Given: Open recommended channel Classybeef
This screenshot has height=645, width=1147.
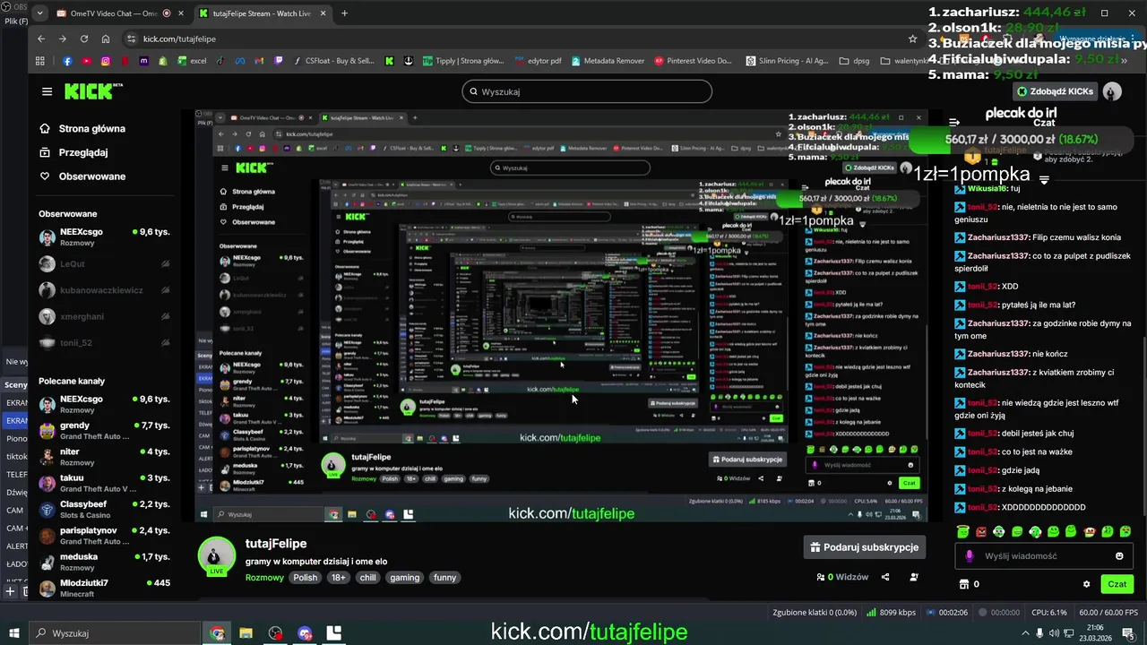Looking at the screenshot, I should pyautogui.click(x=104, y=510).
